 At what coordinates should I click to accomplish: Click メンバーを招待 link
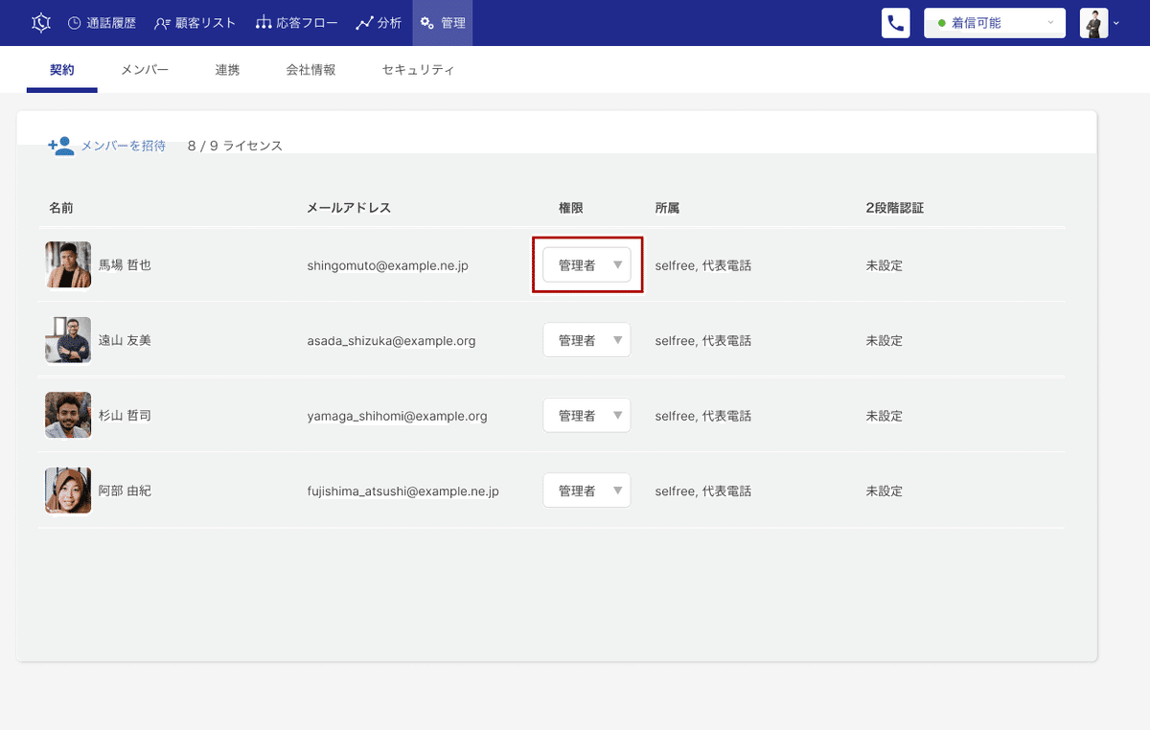124,146
